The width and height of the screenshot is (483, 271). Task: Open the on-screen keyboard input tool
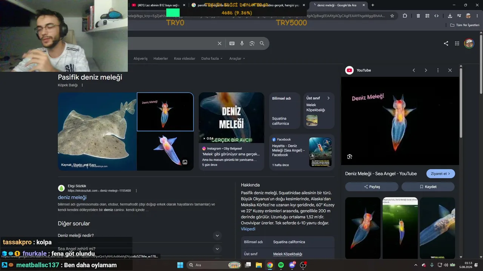coord(232,43)
